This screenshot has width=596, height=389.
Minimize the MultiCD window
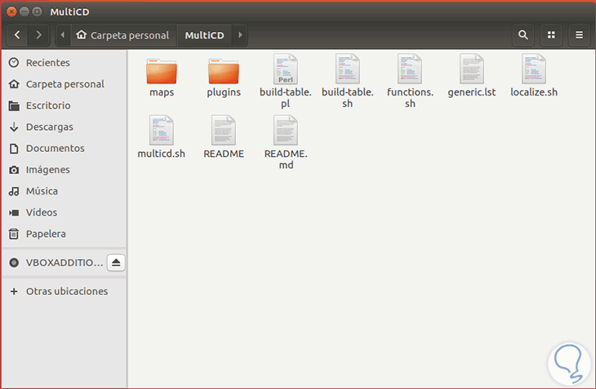(x=24, y=11)
